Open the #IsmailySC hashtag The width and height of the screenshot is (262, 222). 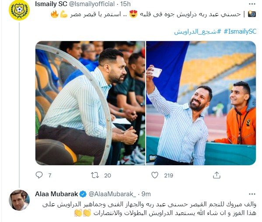point(240,31)
